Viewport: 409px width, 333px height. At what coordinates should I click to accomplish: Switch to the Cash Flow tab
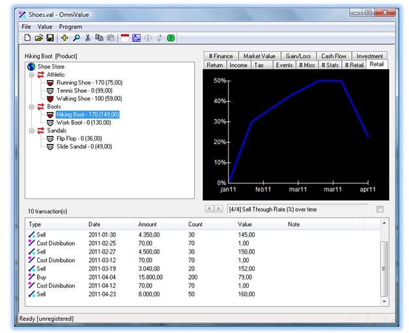point(334,56)
